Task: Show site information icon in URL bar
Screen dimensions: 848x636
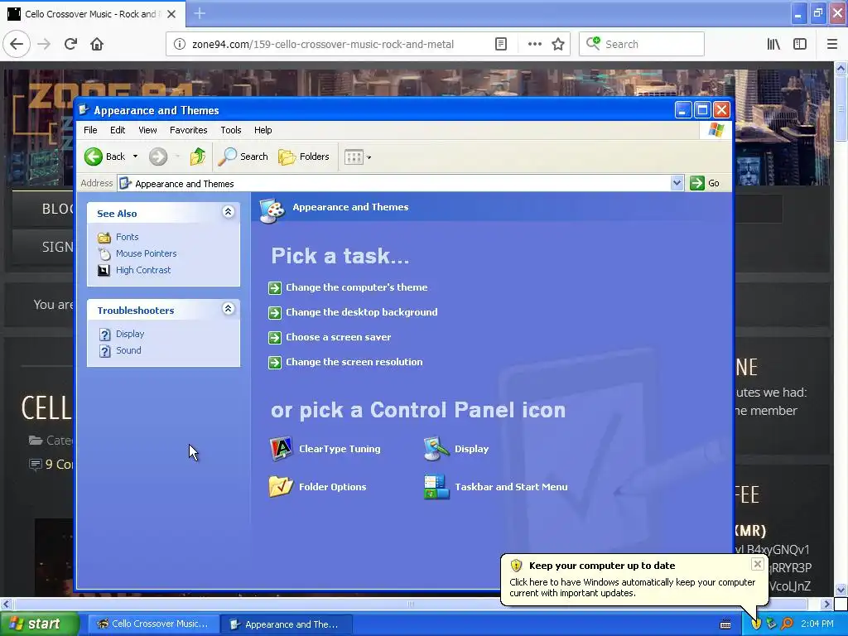Action: (x=180, y=45)
